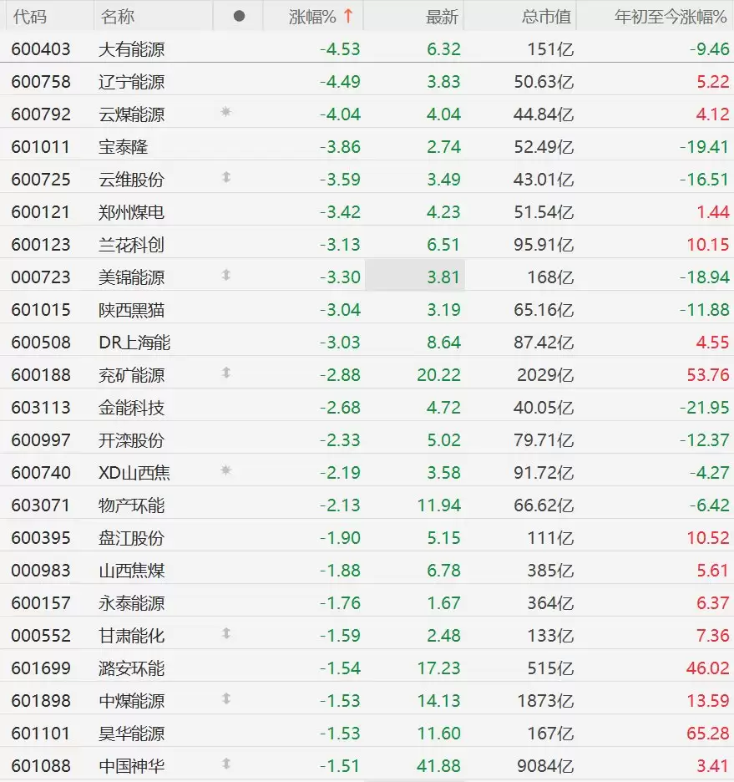Image resolution: width=734 pixels, height=782 pixels.
Task: Click the 总市值 column header
Action: tap(546, 17)
